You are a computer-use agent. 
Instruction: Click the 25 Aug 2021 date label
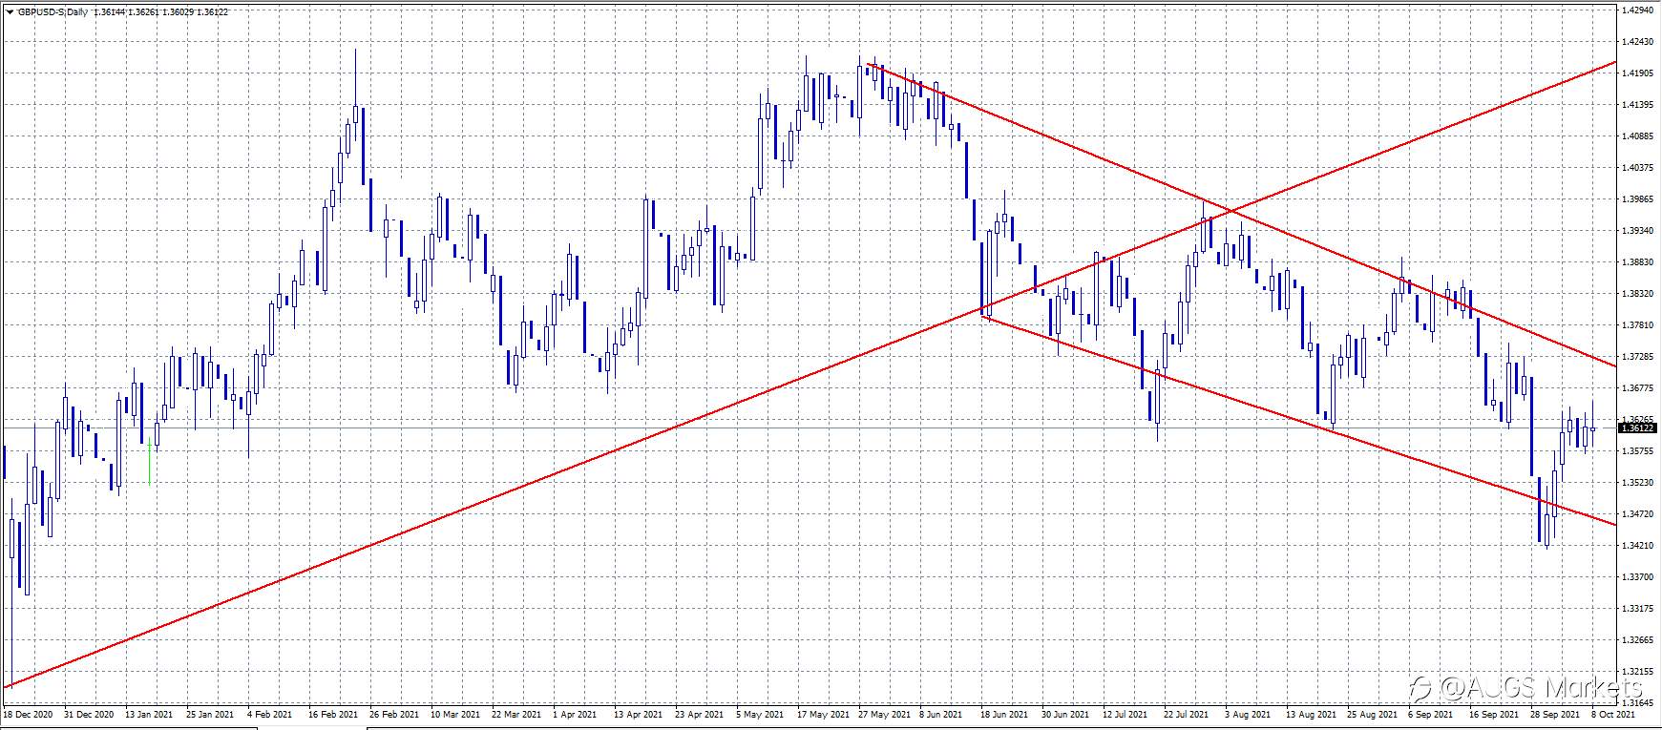(x=1372, y=713)
